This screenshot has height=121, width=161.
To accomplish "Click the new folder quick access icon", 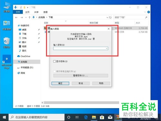I will (24, 7).
